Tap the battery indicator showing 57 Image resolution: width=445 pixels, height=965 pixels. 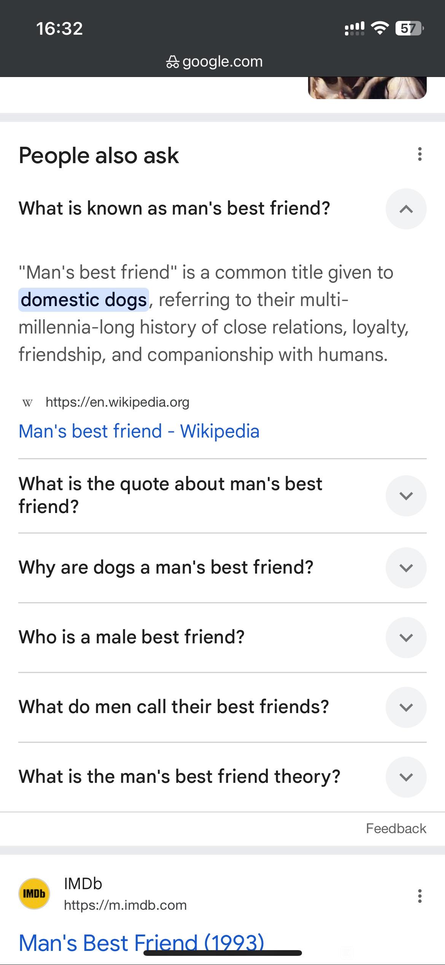pos(409,28)
